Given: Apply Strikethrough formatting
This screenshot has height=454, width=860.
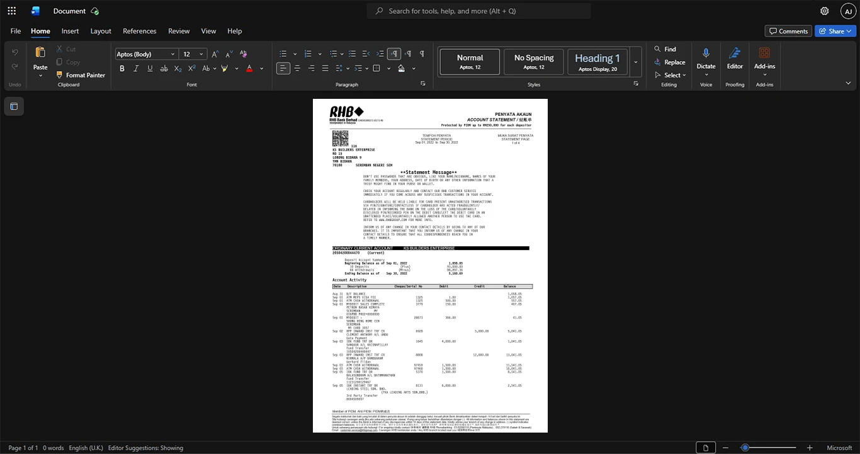Looking at the screenshot, I should [x=164, y=68].
